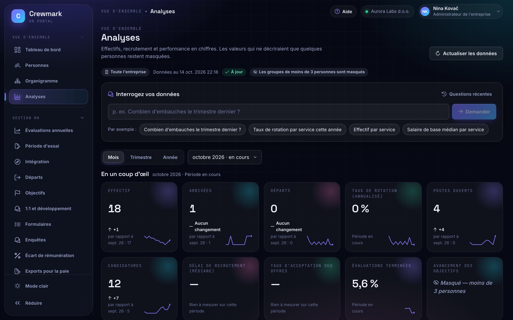Open Tableau de bord dashboard icon
The image size is (513, 320).
[x=17, y=50]
